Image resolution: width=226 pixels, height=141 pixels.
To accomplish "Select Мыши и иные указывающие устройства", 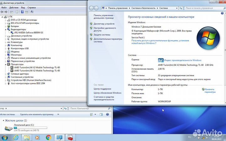I will pos(31,58).
